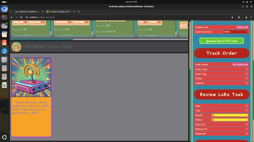The width and height of the screenshot is (254, 142).
Task: Click the Updated row
Action: (x=222, y=83)
